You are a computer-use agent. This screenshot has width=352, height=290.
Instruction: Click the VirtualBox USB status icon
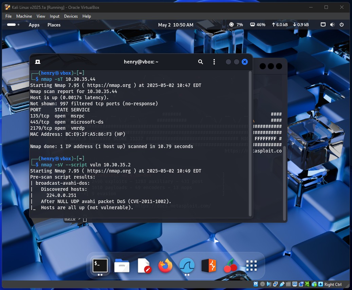tap(282, 284)
